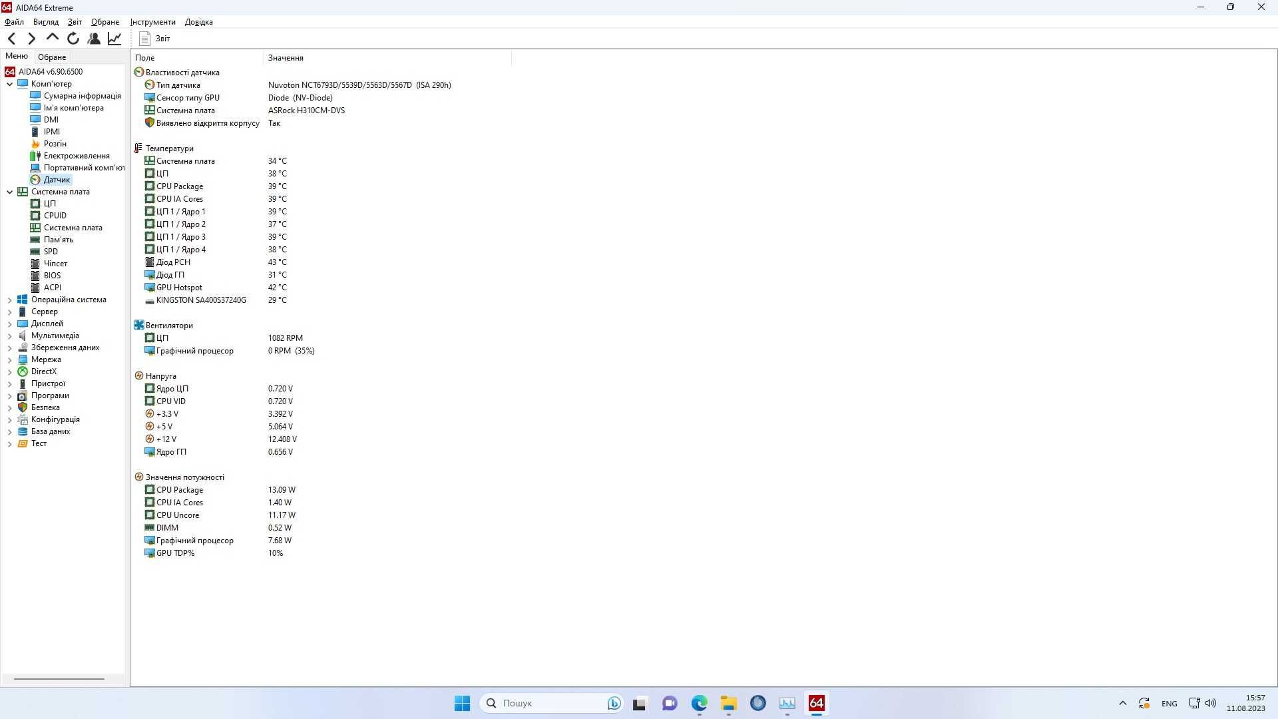Open the Інструменти menu
The height and width of the screenshot is (719, 1278).
152,21
